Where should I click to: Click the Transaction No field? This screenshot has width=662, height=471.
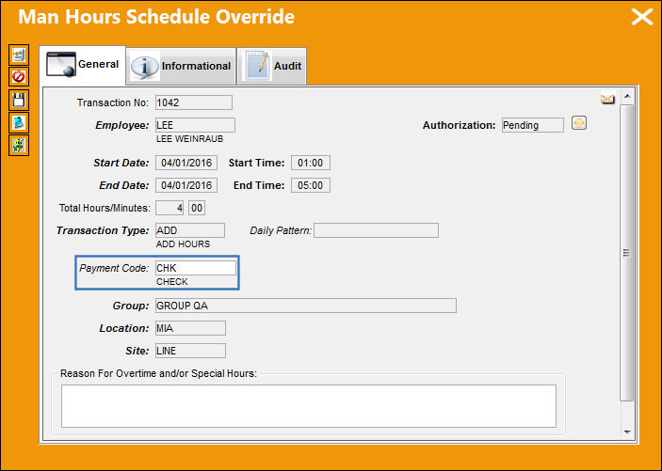(x=194, y=102)
